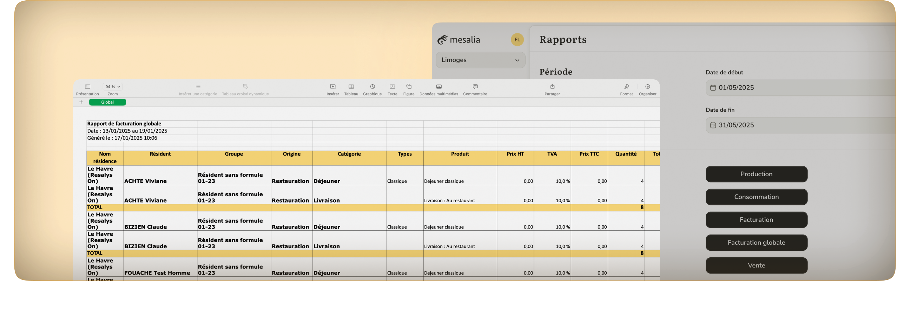Open the 94 % zoom dropdown

pyautogui.click(x=113, y=87)
